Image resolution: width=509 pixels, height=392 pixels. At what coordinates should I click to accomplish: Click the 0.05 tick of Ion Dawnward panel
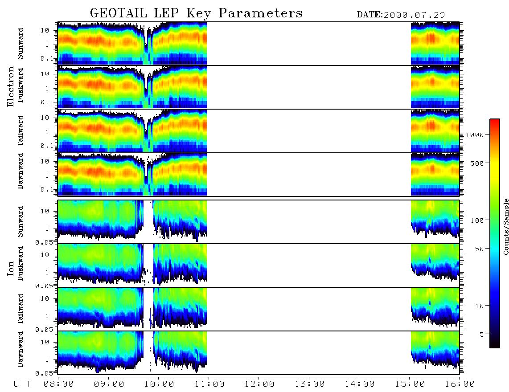click(44, 373)
